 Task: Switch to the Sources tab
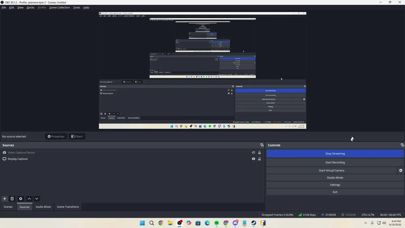point(24,207)
